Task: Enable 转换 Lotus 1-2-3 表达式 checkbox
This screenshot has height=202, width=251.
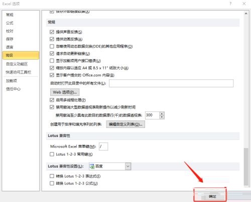Action: click(x=52, y=176)
